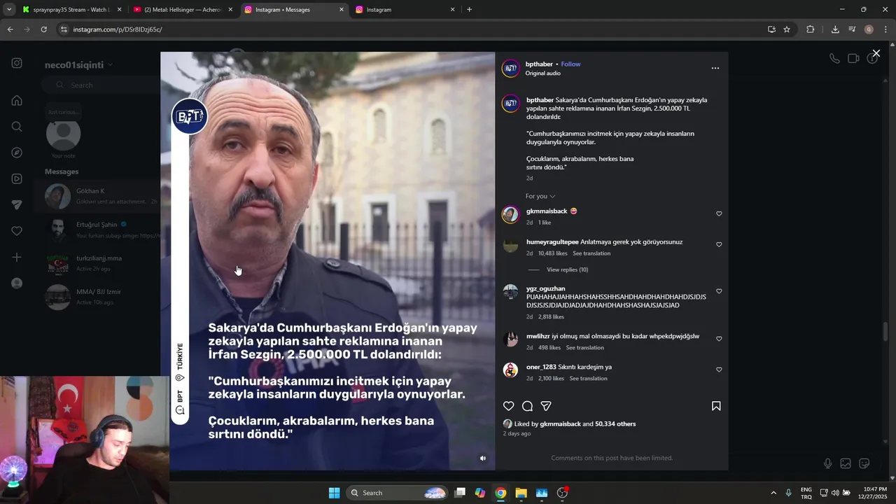Switch to the spraynpray35 Stream tab
896x504 pixels.
(70, 10)
